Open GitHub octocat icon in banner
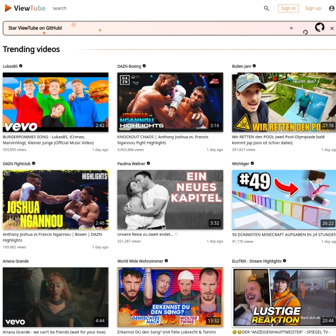 tap(320, 27)
